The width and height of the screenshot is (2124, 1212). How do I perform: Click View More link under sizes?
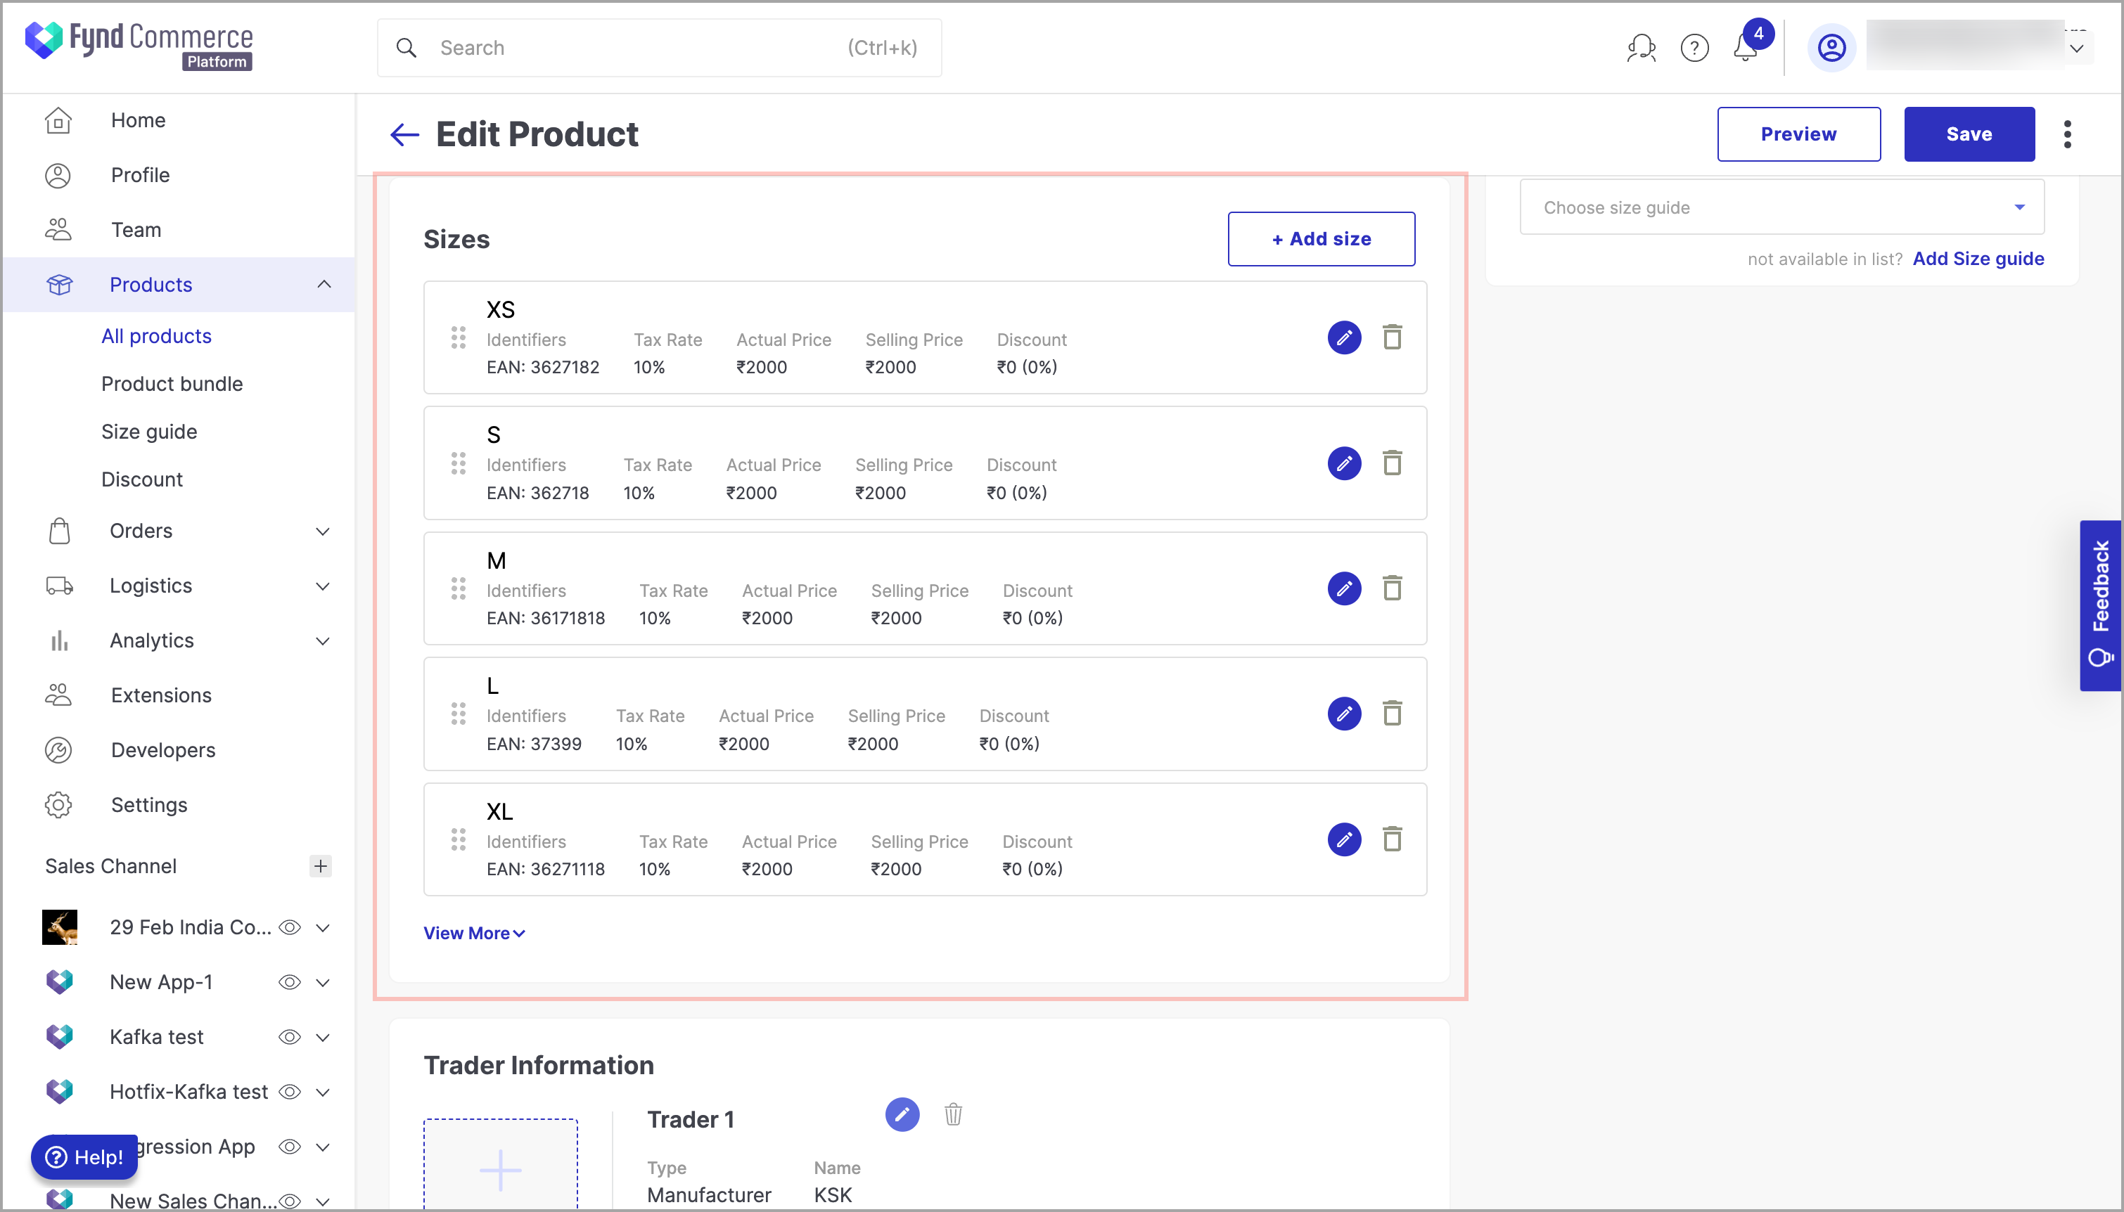click(474, 933)
